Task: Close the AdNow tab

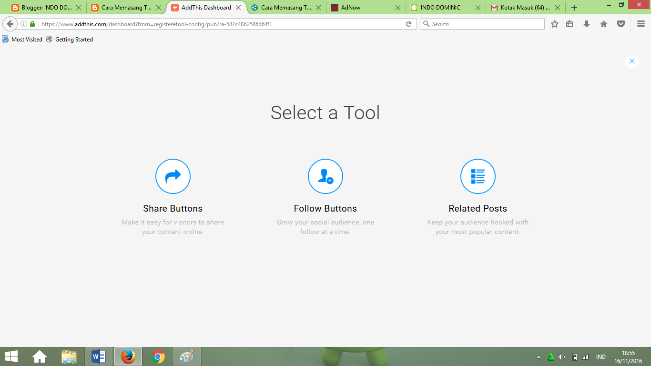Action: (x=398, y=8)
